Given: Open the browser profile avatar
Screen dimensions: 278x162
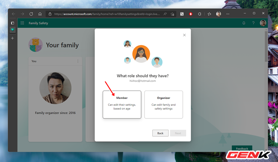Looking at the screenshot, I should pyautogui.click(x=218, y=14).
